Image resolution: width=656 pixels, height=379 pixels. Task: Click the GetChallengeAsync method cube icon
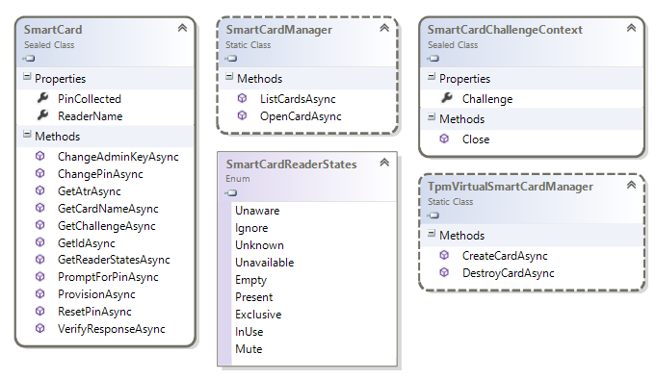[x=39, y=225]
